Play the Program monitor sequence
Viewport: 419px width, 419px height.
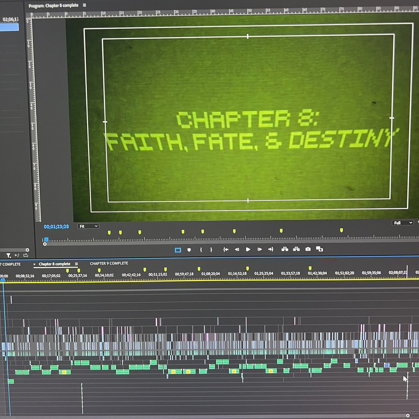[x=248, y=249]
